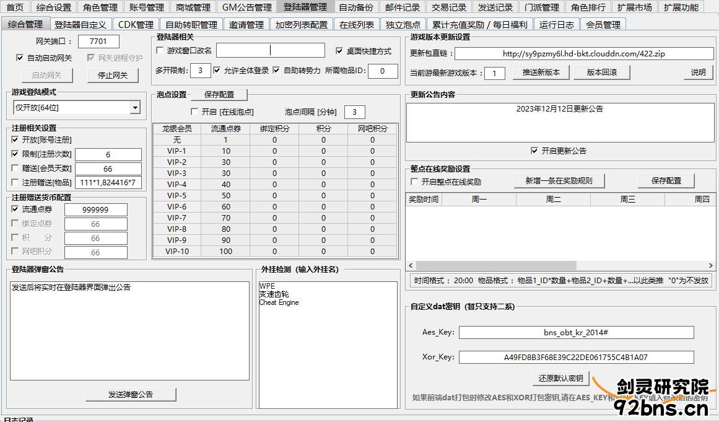Open the 邀请管理 sub-tab
This screenshot has height=422, width=719.
pyautogui.click(x=246, y=24)
